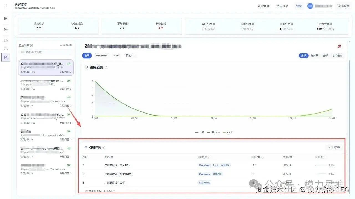
Task: Select the document monitoring icon in sidebar
Action: click(6, 57)
